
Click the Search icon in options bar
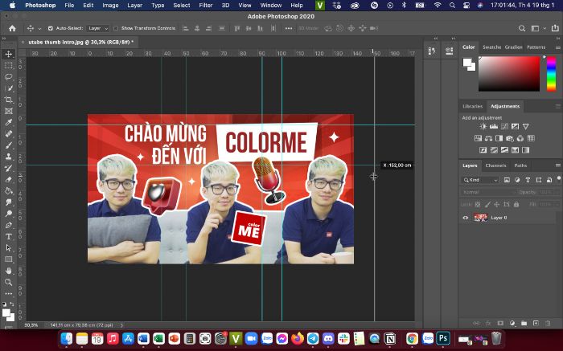click(x=522, y=28)
